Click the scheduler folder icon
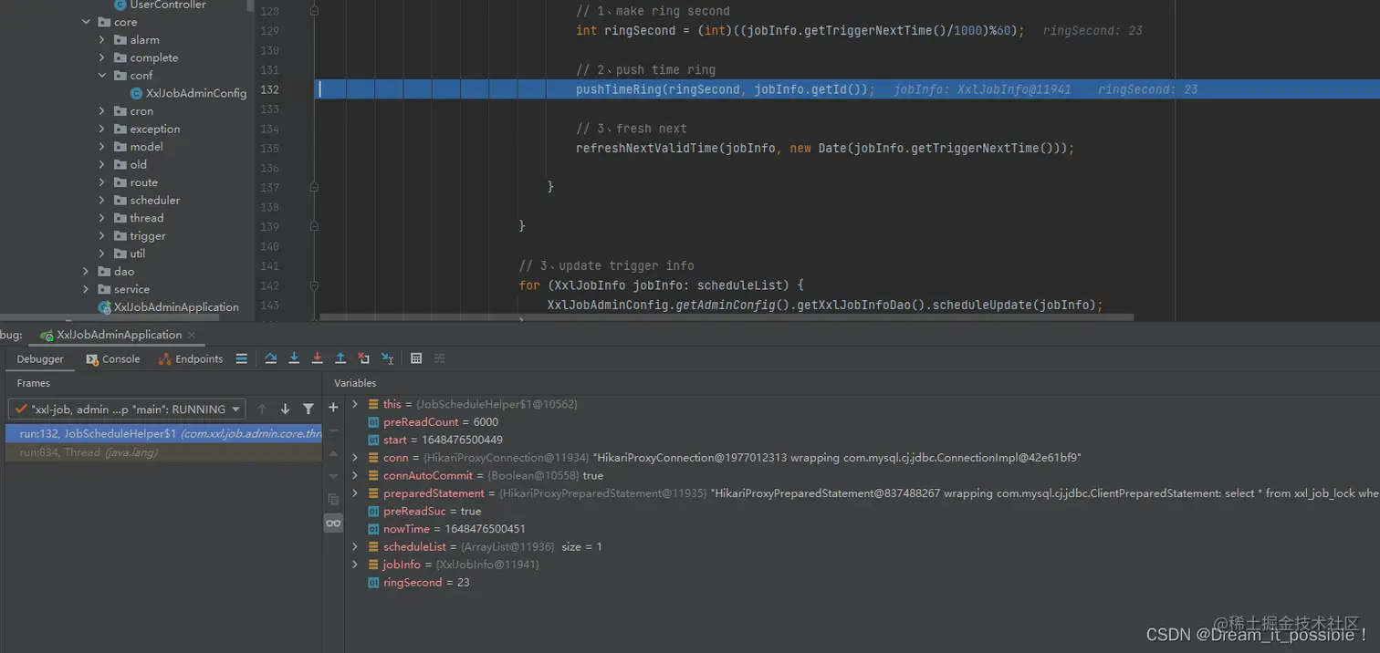This screenshot has height=653, width=1380. (120, 201)
